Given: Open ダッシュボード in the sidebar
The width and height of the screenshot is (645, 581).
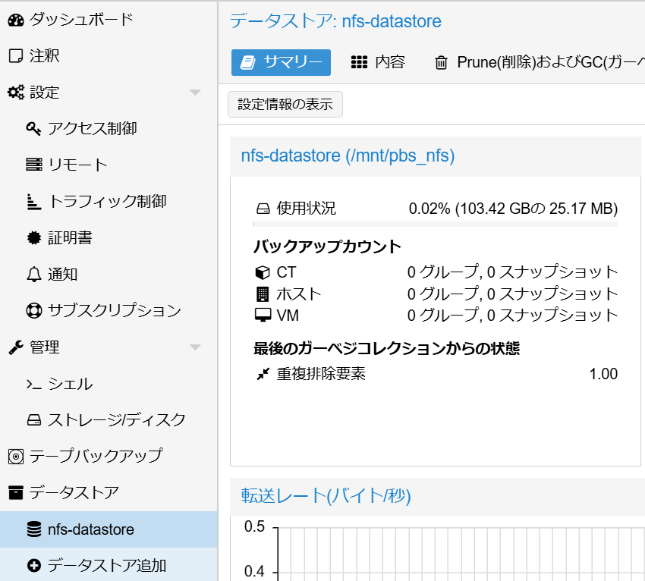Looking at the screenshot, I should (109, 20).
